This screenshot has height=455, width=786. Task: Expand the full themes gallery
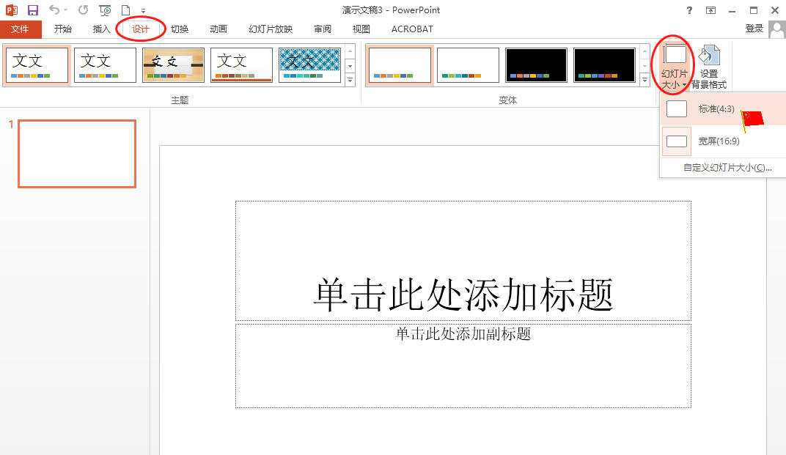(350, 80)
